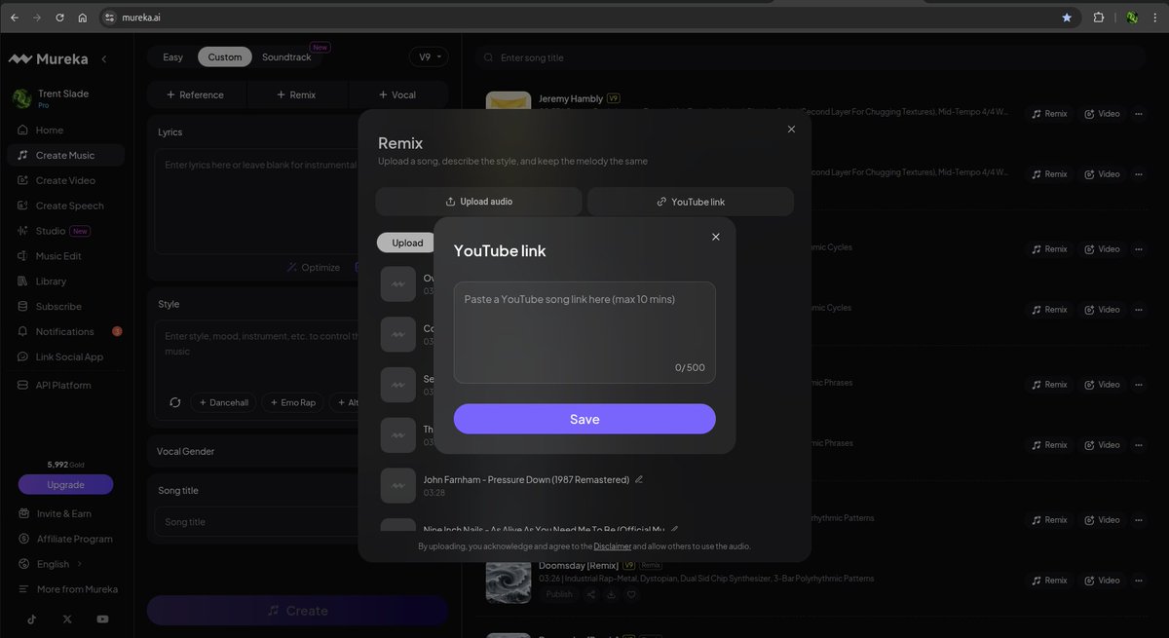Image resolution: width=1169 pixels, height=638 pixels.
Task: Click the purple Save button
Action: pyautogui.click(x=584, y=419)
